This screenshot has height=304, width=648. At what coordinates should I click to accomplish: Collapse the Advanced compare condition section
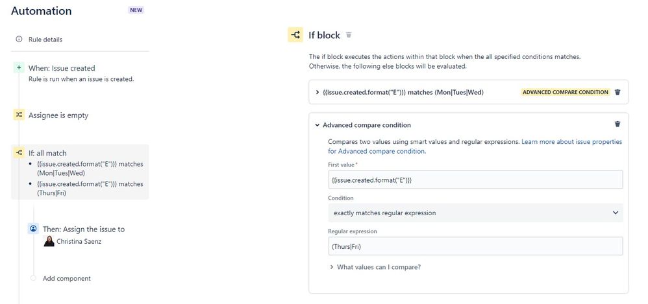(x=318, y=125)
